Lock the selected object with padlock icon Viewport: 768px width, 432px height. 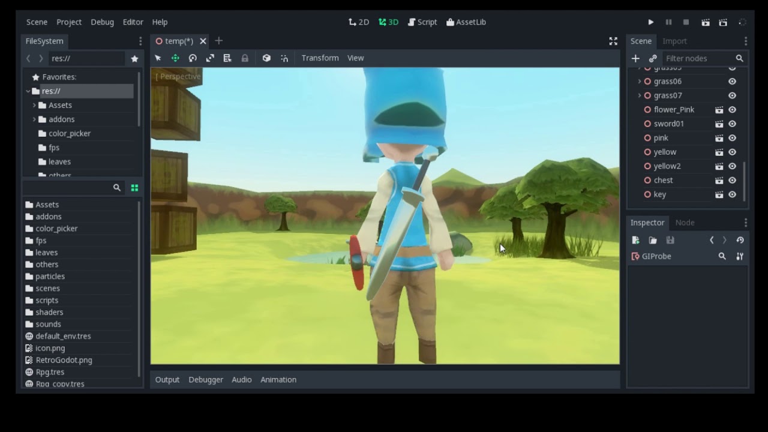[x=245, y=58]
